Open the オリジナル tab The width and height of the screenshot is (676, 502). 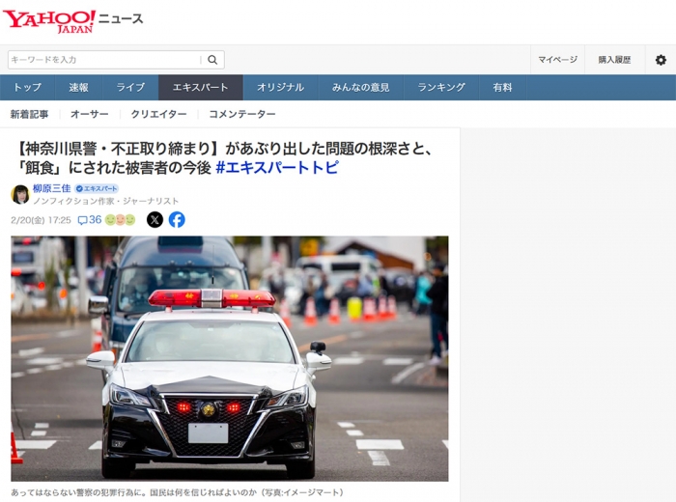pyautogui.click(x=280, y=88)
